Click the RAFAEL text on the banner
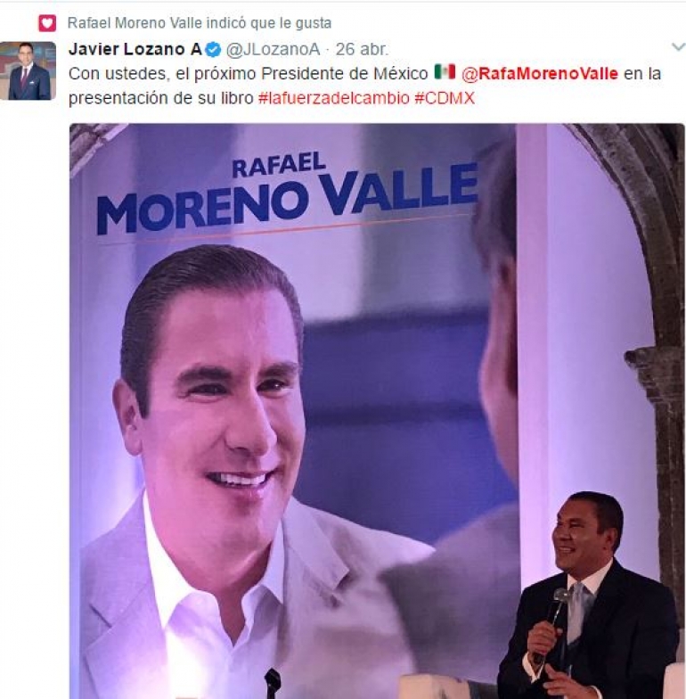The height and width of the screenshot is (699, 686). [x=278, y=166]
